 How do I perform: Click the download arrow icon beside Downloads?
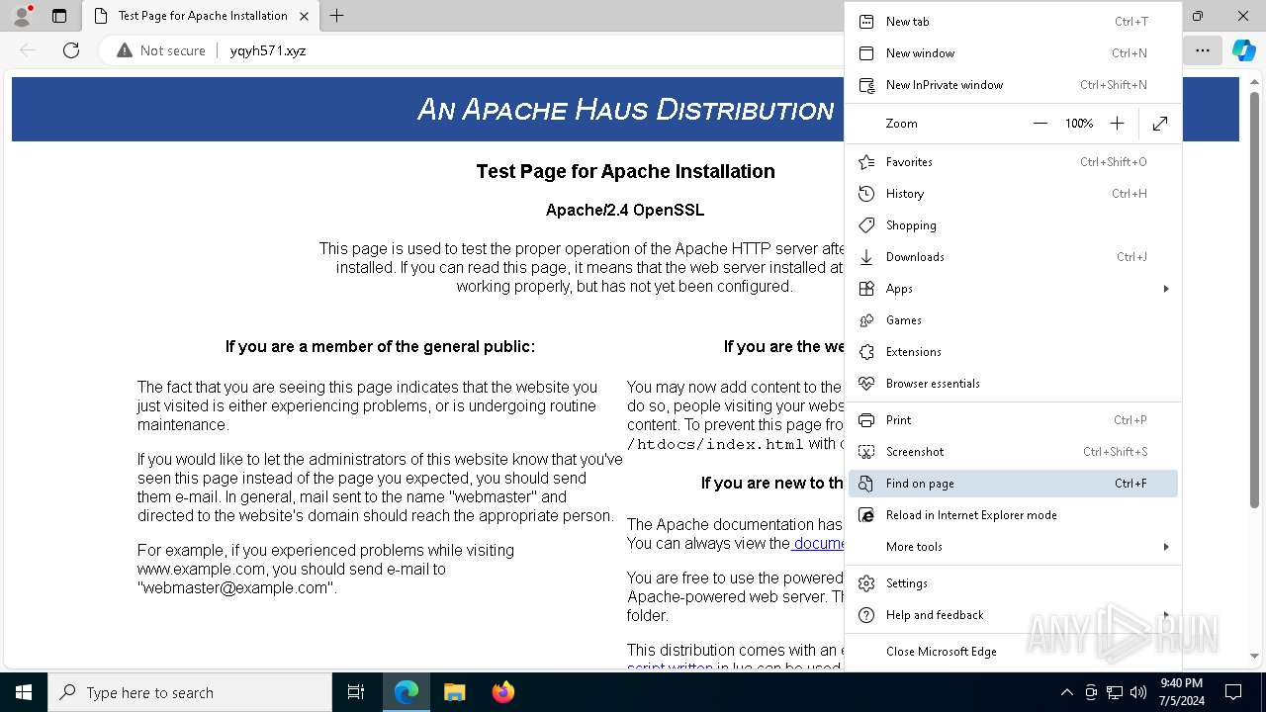click(x=866, y=256)
